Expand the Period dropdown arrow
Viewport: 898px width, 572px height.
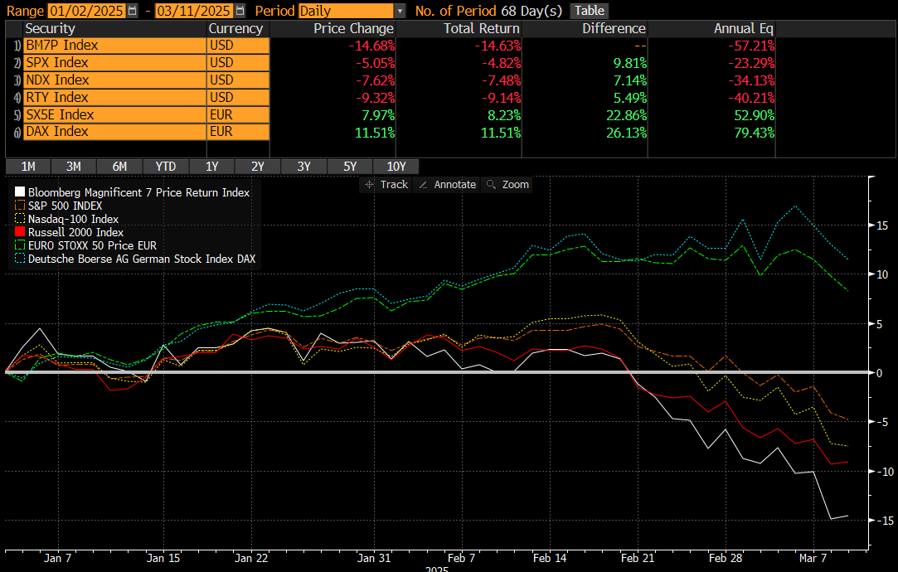coord(400,11)
